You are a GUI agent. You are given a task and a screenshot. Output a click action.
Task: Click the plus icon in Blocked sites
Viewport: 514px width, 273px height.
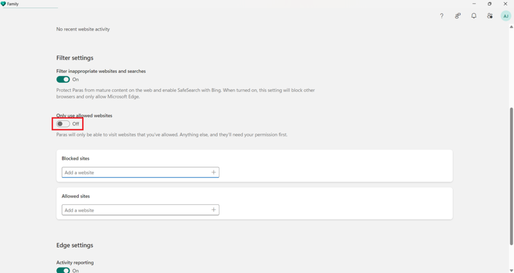tap(213, 172)
